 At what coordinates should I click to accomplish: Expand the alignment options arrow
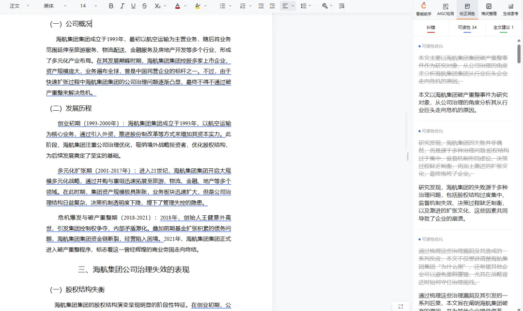(x=293, y=6)
